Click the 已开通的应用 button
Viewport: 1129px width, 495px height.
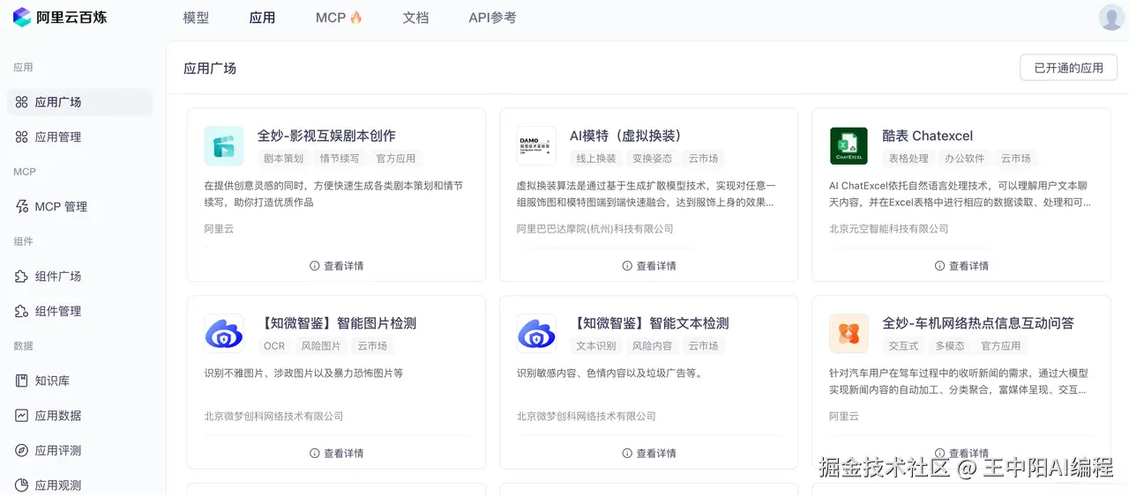point(1068,68)
